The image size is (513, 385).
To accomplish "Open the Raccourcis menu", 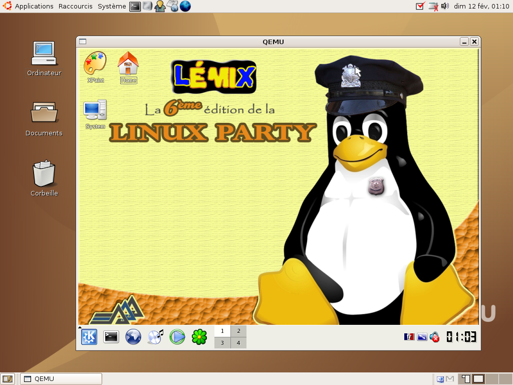I will 76,6.
